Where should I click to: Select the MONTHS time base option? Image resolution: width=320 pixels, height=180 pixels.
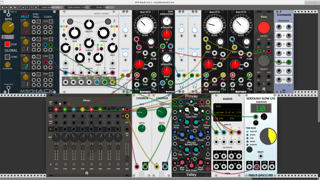point(247,145)
